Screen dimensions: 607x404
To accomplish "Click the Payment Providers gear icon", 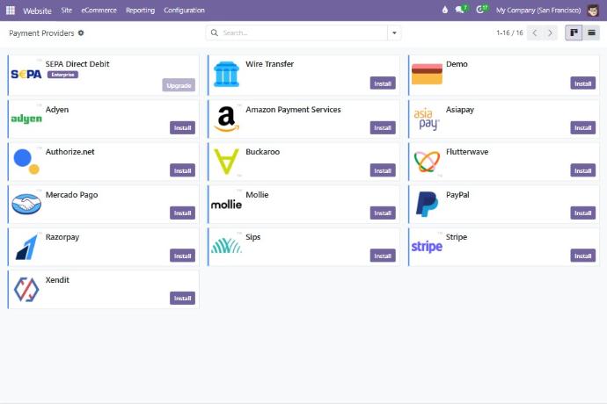I will click(81, 32).
